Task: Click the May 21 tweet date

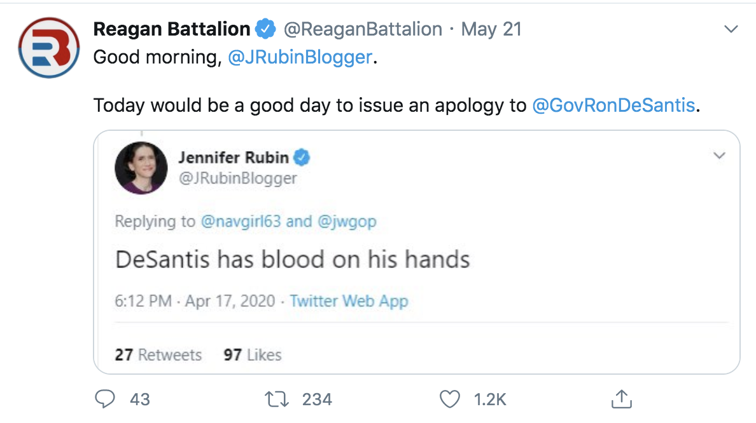Action: [491, 29]
